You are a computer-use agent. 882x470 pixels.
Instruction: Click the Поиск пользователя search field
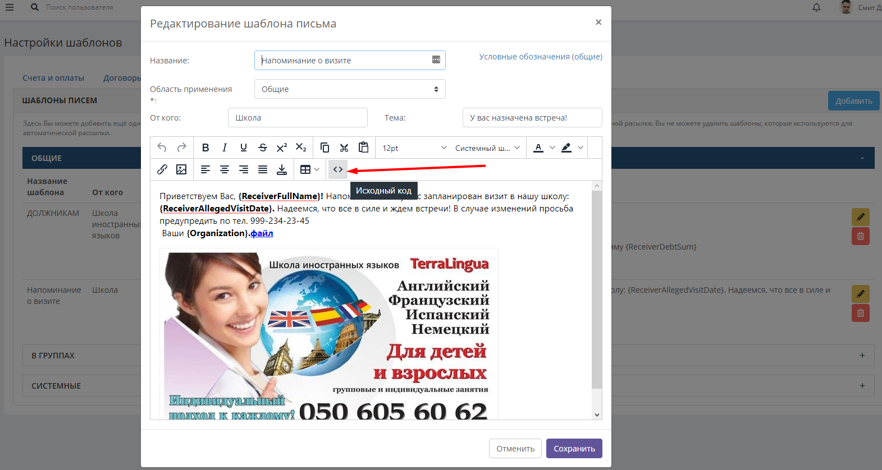coord(80,7)
